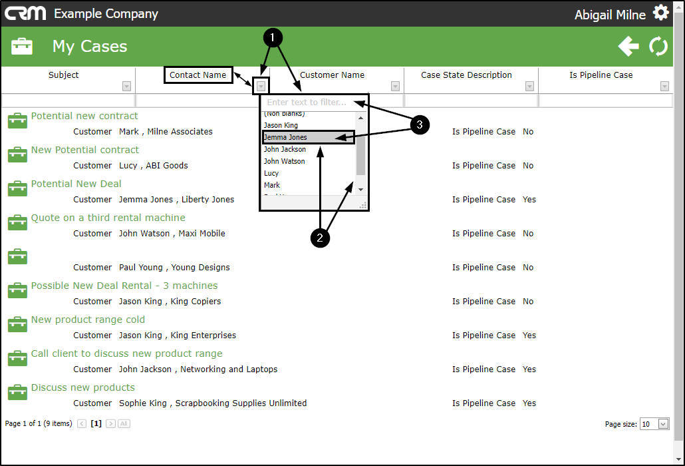This screenshot has width=685, height=466.
Task: Click the filter list scroll down arrow
Action: coord(361,190)
